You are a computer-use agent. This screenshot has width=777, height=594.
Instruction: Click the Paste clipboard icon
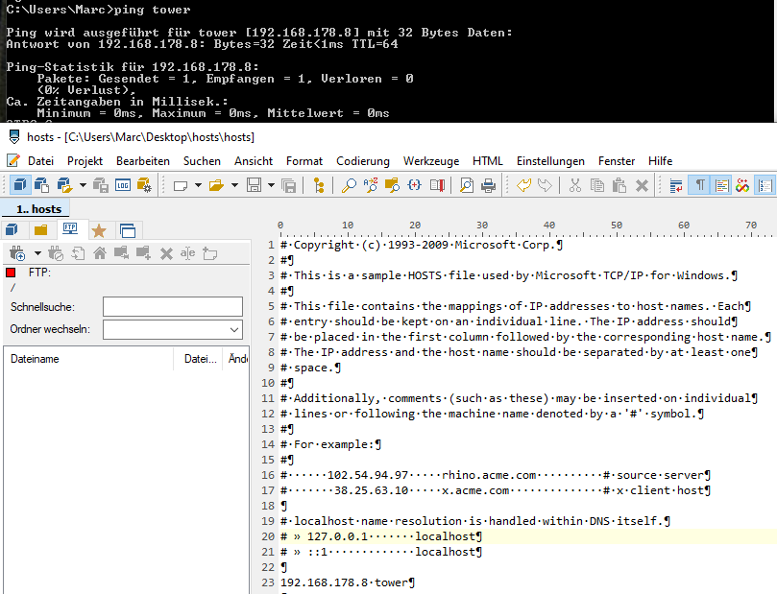[619, 185]
